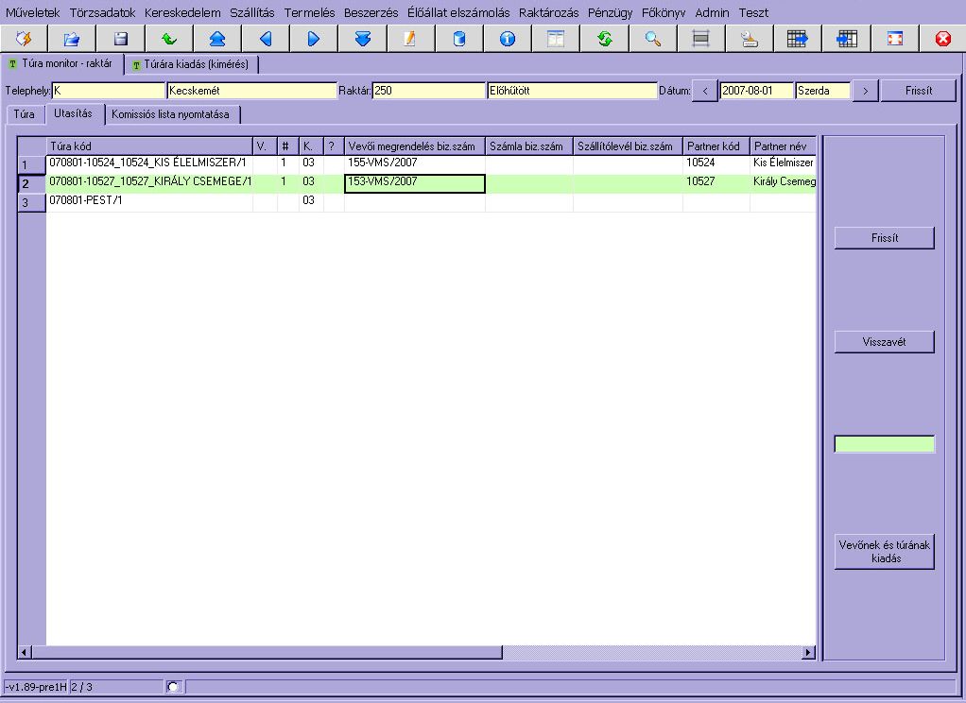
Task: Click the green undo arrow icon
Action: click(x=169, y=39)
